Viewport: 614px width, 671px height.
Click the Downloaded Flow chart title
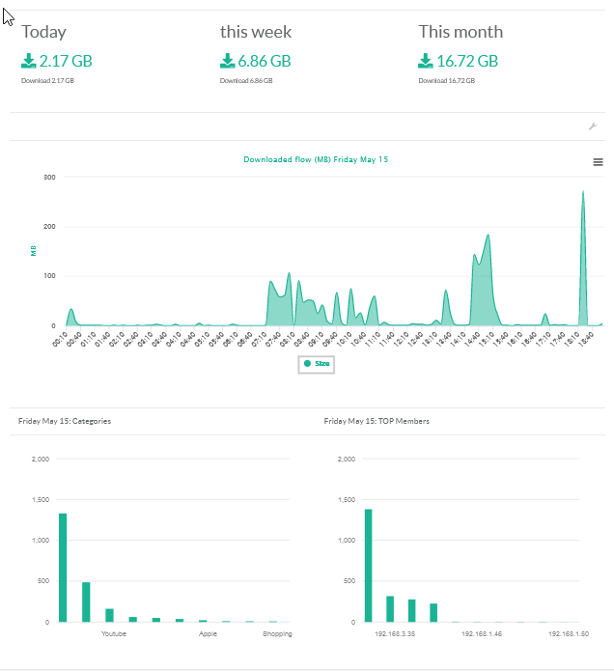pyautogui.click(x=316, y=158)
